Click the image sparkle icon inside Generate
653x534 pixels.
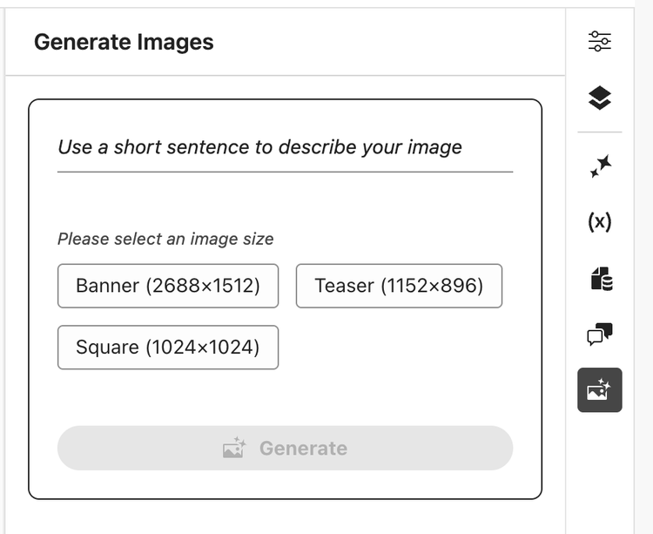click(x=234, y=449)
